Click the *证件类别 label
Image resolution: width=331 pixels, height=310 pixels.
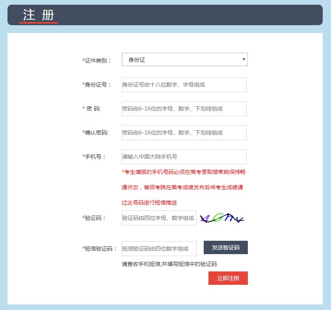coord(97,61)
